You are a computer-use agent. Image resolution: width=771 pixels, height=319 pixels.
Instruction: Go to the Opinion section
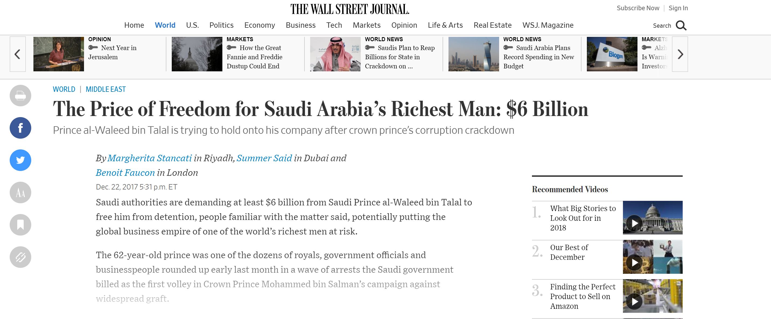click(x=404, y=25)
